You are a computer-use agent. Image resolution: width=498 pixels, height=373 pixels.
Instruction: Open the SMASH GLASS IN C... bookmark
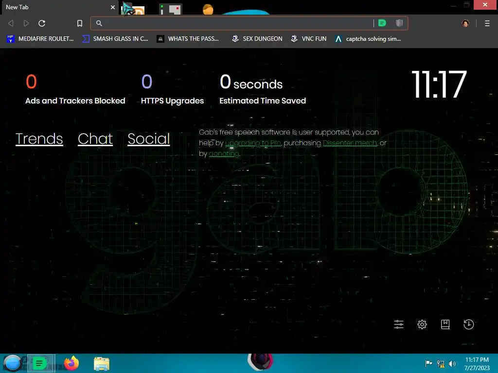pyautogui.click(x=115, y=39)
